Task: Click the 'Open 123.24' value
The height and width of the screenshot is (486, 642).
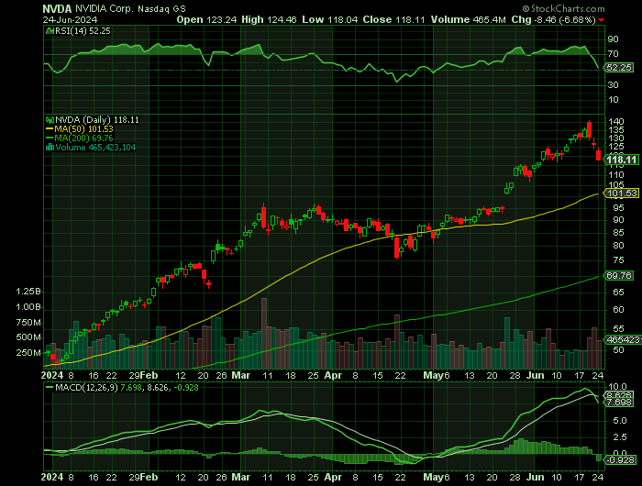Action: click(206, 19)
